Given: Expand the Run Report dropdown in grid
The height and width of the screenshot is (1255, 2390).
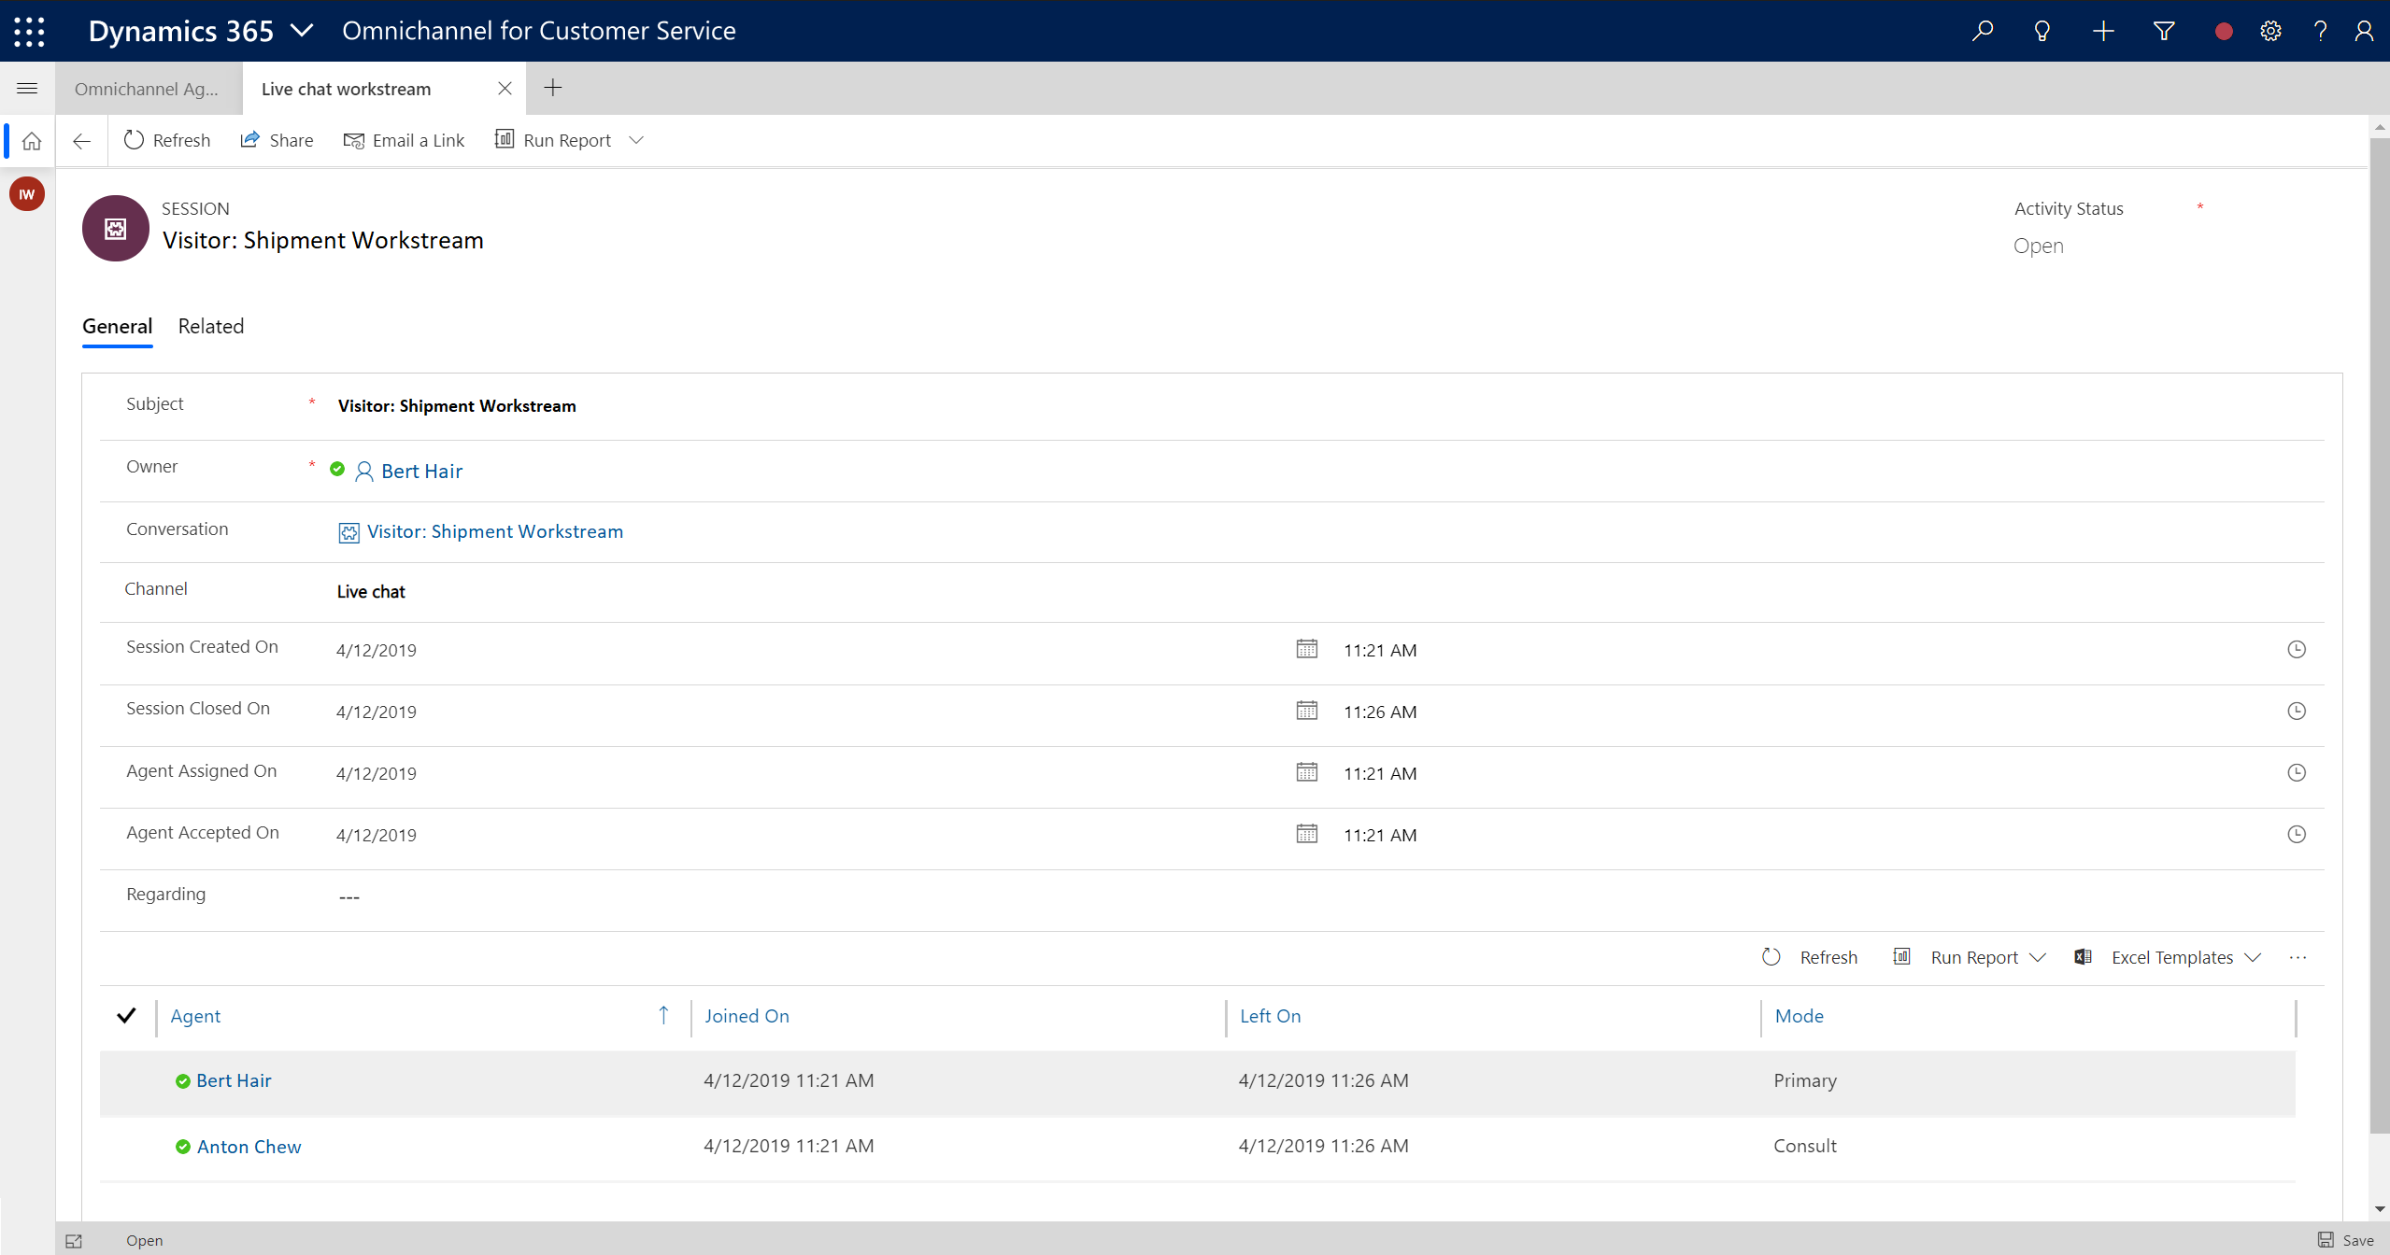Looking at the screenshot, I should click(2041, 956).
